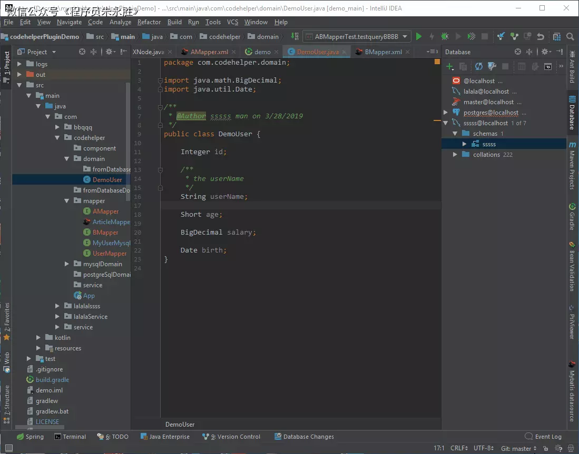Click the Revert changes arrow in the toolbar

pyautogui.click(x=540, y=36)
